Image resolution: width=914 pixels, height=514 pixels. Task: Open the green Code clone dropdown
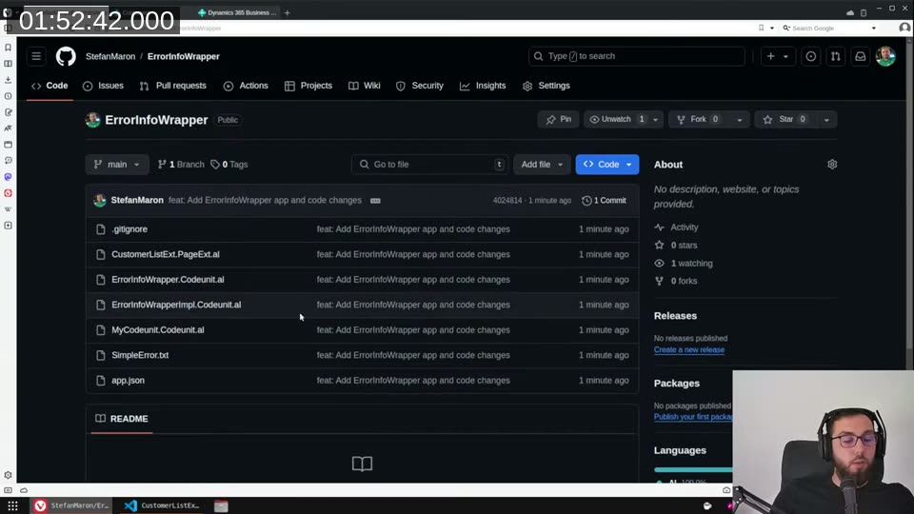[x=607, y=165]
